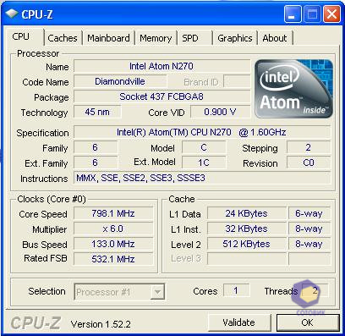This screenshot has width=345, height=336.
Task: Click the Technology value '45 nm'
Action: pyautogui.click(x=97, y=112)
